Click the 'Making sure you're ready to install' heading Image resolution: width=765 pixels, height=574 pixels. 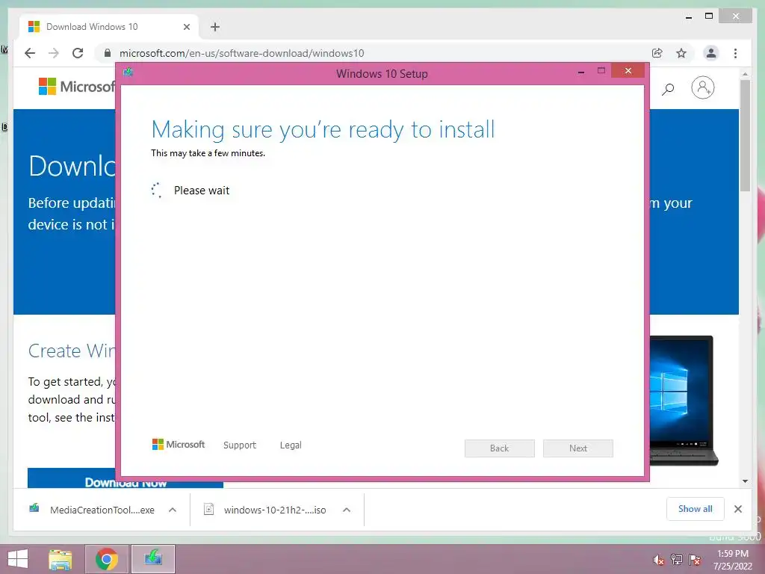323,130
